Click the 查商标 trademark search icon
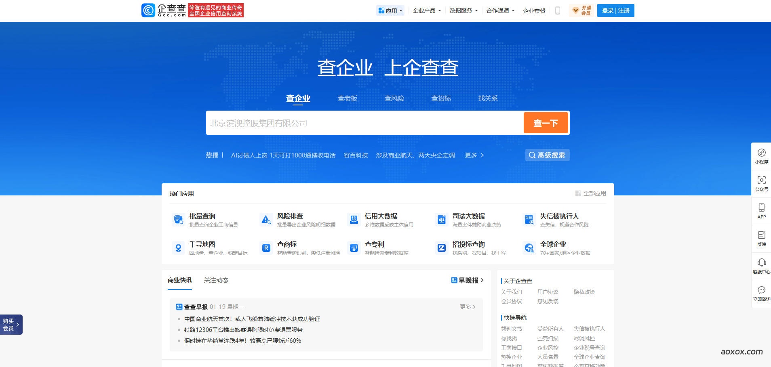Screen dimensions: 771x367 [x=266, y=247]
